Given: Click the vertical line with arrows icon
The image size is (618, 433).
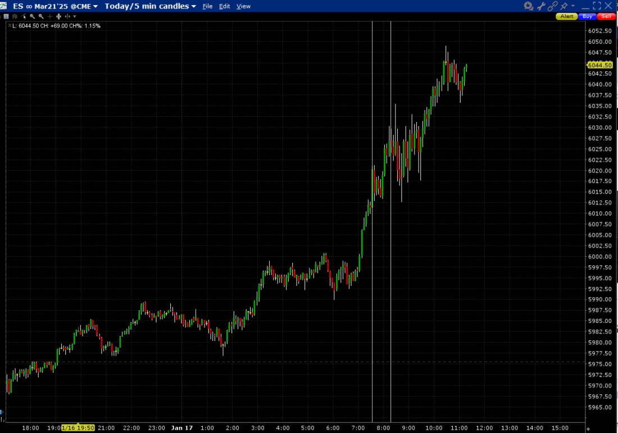Looking at the screenshot, I should 67,16.
